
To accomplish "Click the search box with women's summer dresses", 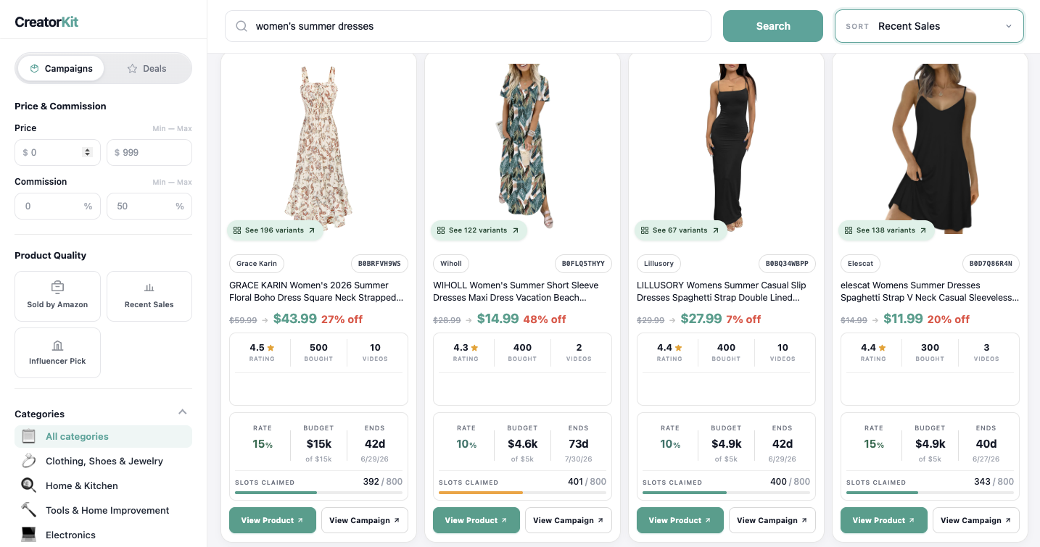I will (x=468, y=26).
